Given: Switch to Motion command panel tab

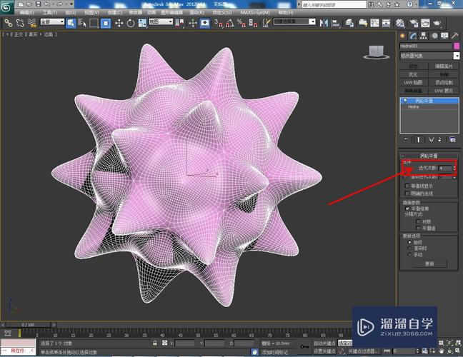Looking at the screenshot, I should [x=434, y=36].
